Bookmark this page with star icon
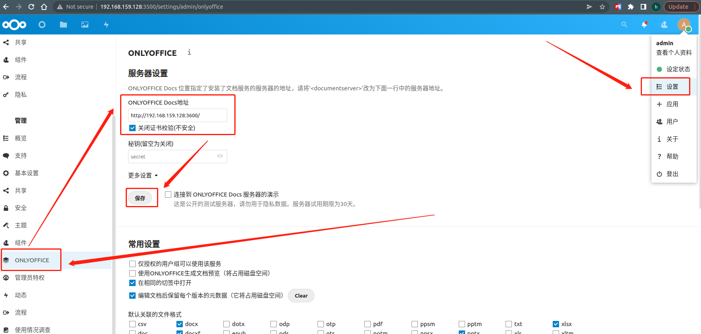The image size is (701, 334). [602, 7]
